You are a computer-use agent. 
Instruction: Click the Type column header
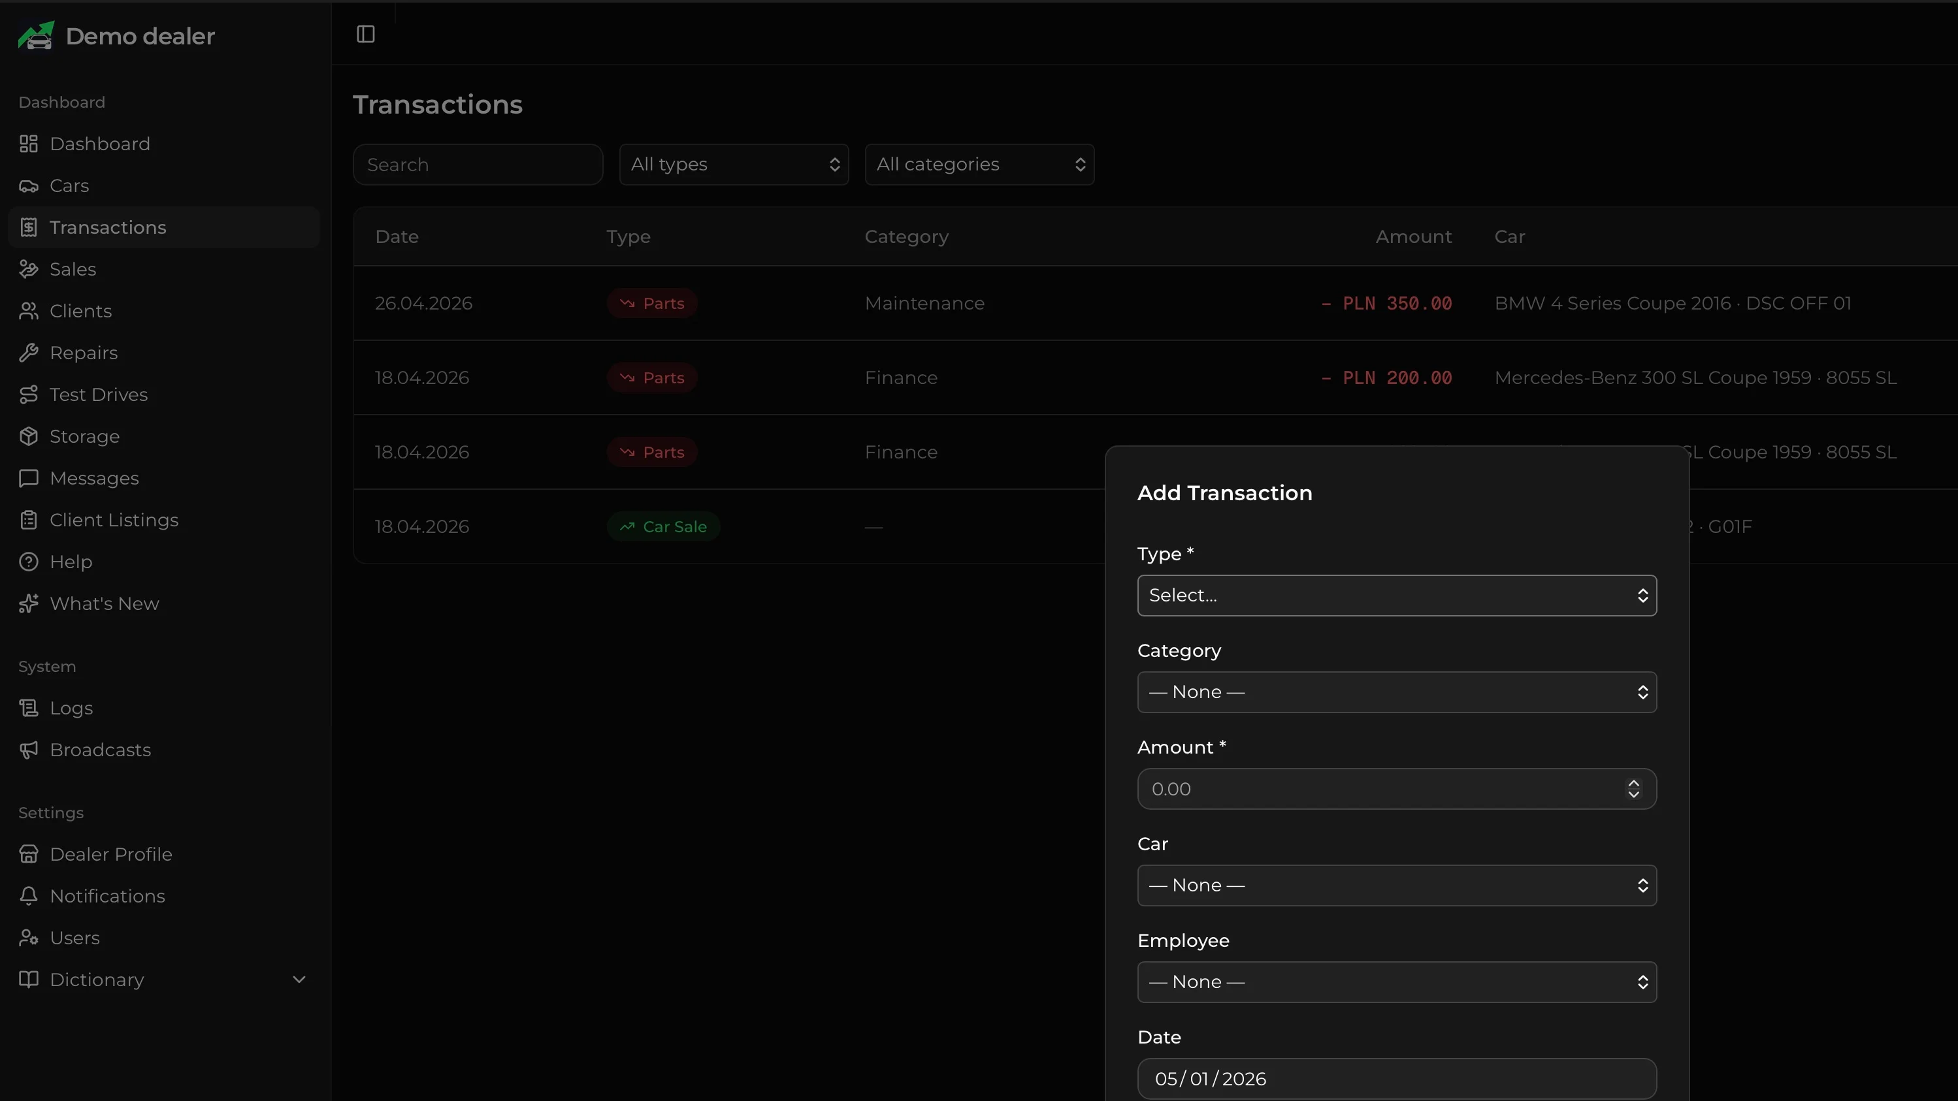628,236
